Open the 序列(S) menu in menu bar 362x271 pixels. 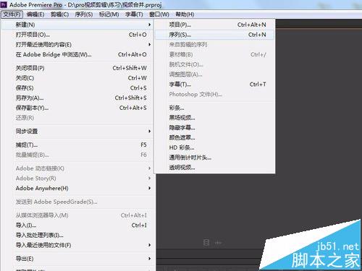point(84,14)
